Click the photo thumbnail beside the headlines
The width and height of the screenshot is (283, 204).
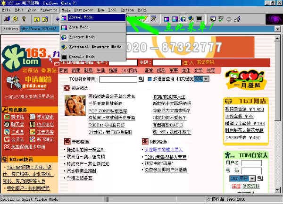point(75,105)
